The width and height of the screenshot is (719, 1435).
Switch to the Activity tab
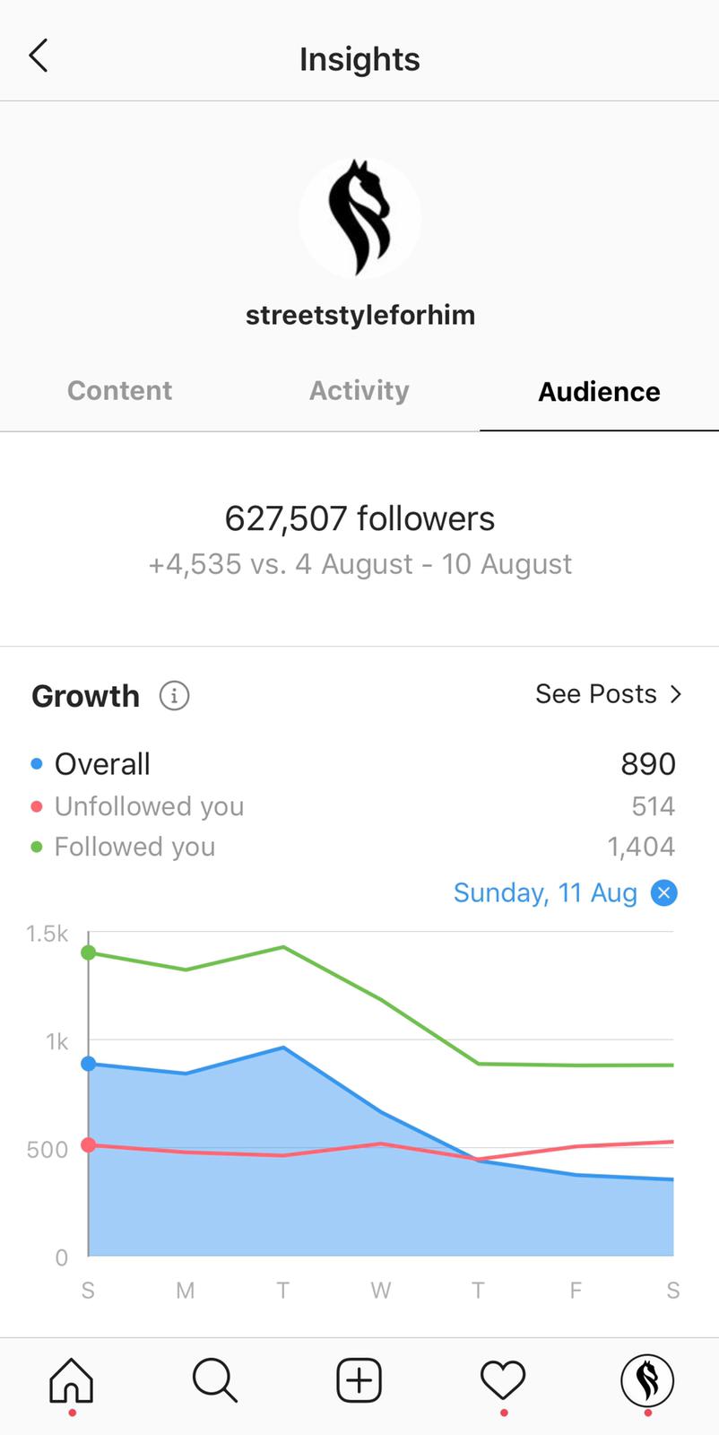(359, 390)
